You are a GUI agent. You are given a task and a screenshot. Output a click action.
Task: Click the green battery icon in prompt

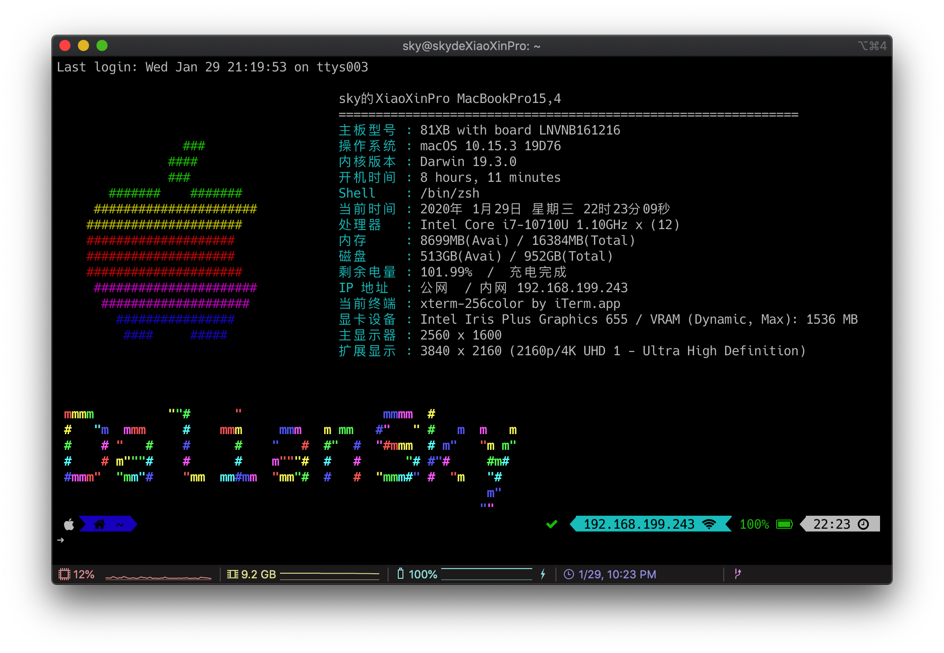coord(785,524)
